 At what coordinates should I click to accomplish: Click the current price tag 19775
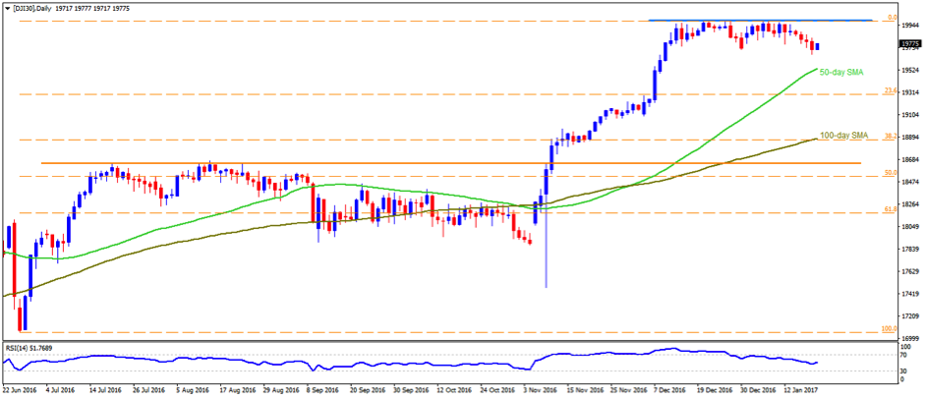click(909, 43)
